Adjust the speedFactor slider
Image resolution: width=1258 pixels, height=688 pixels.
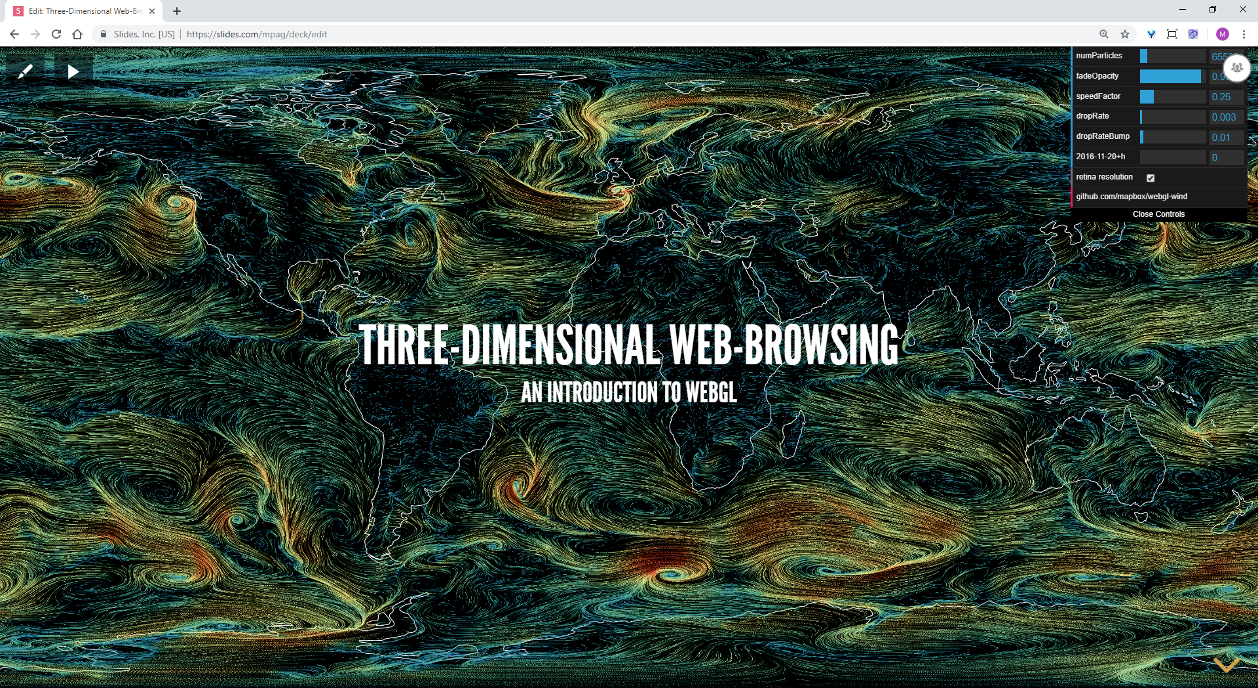[x=1173, y=97]
